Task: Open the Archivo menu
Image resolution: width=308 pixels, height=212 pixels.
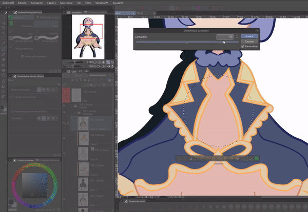Action: tap(8, 3)
